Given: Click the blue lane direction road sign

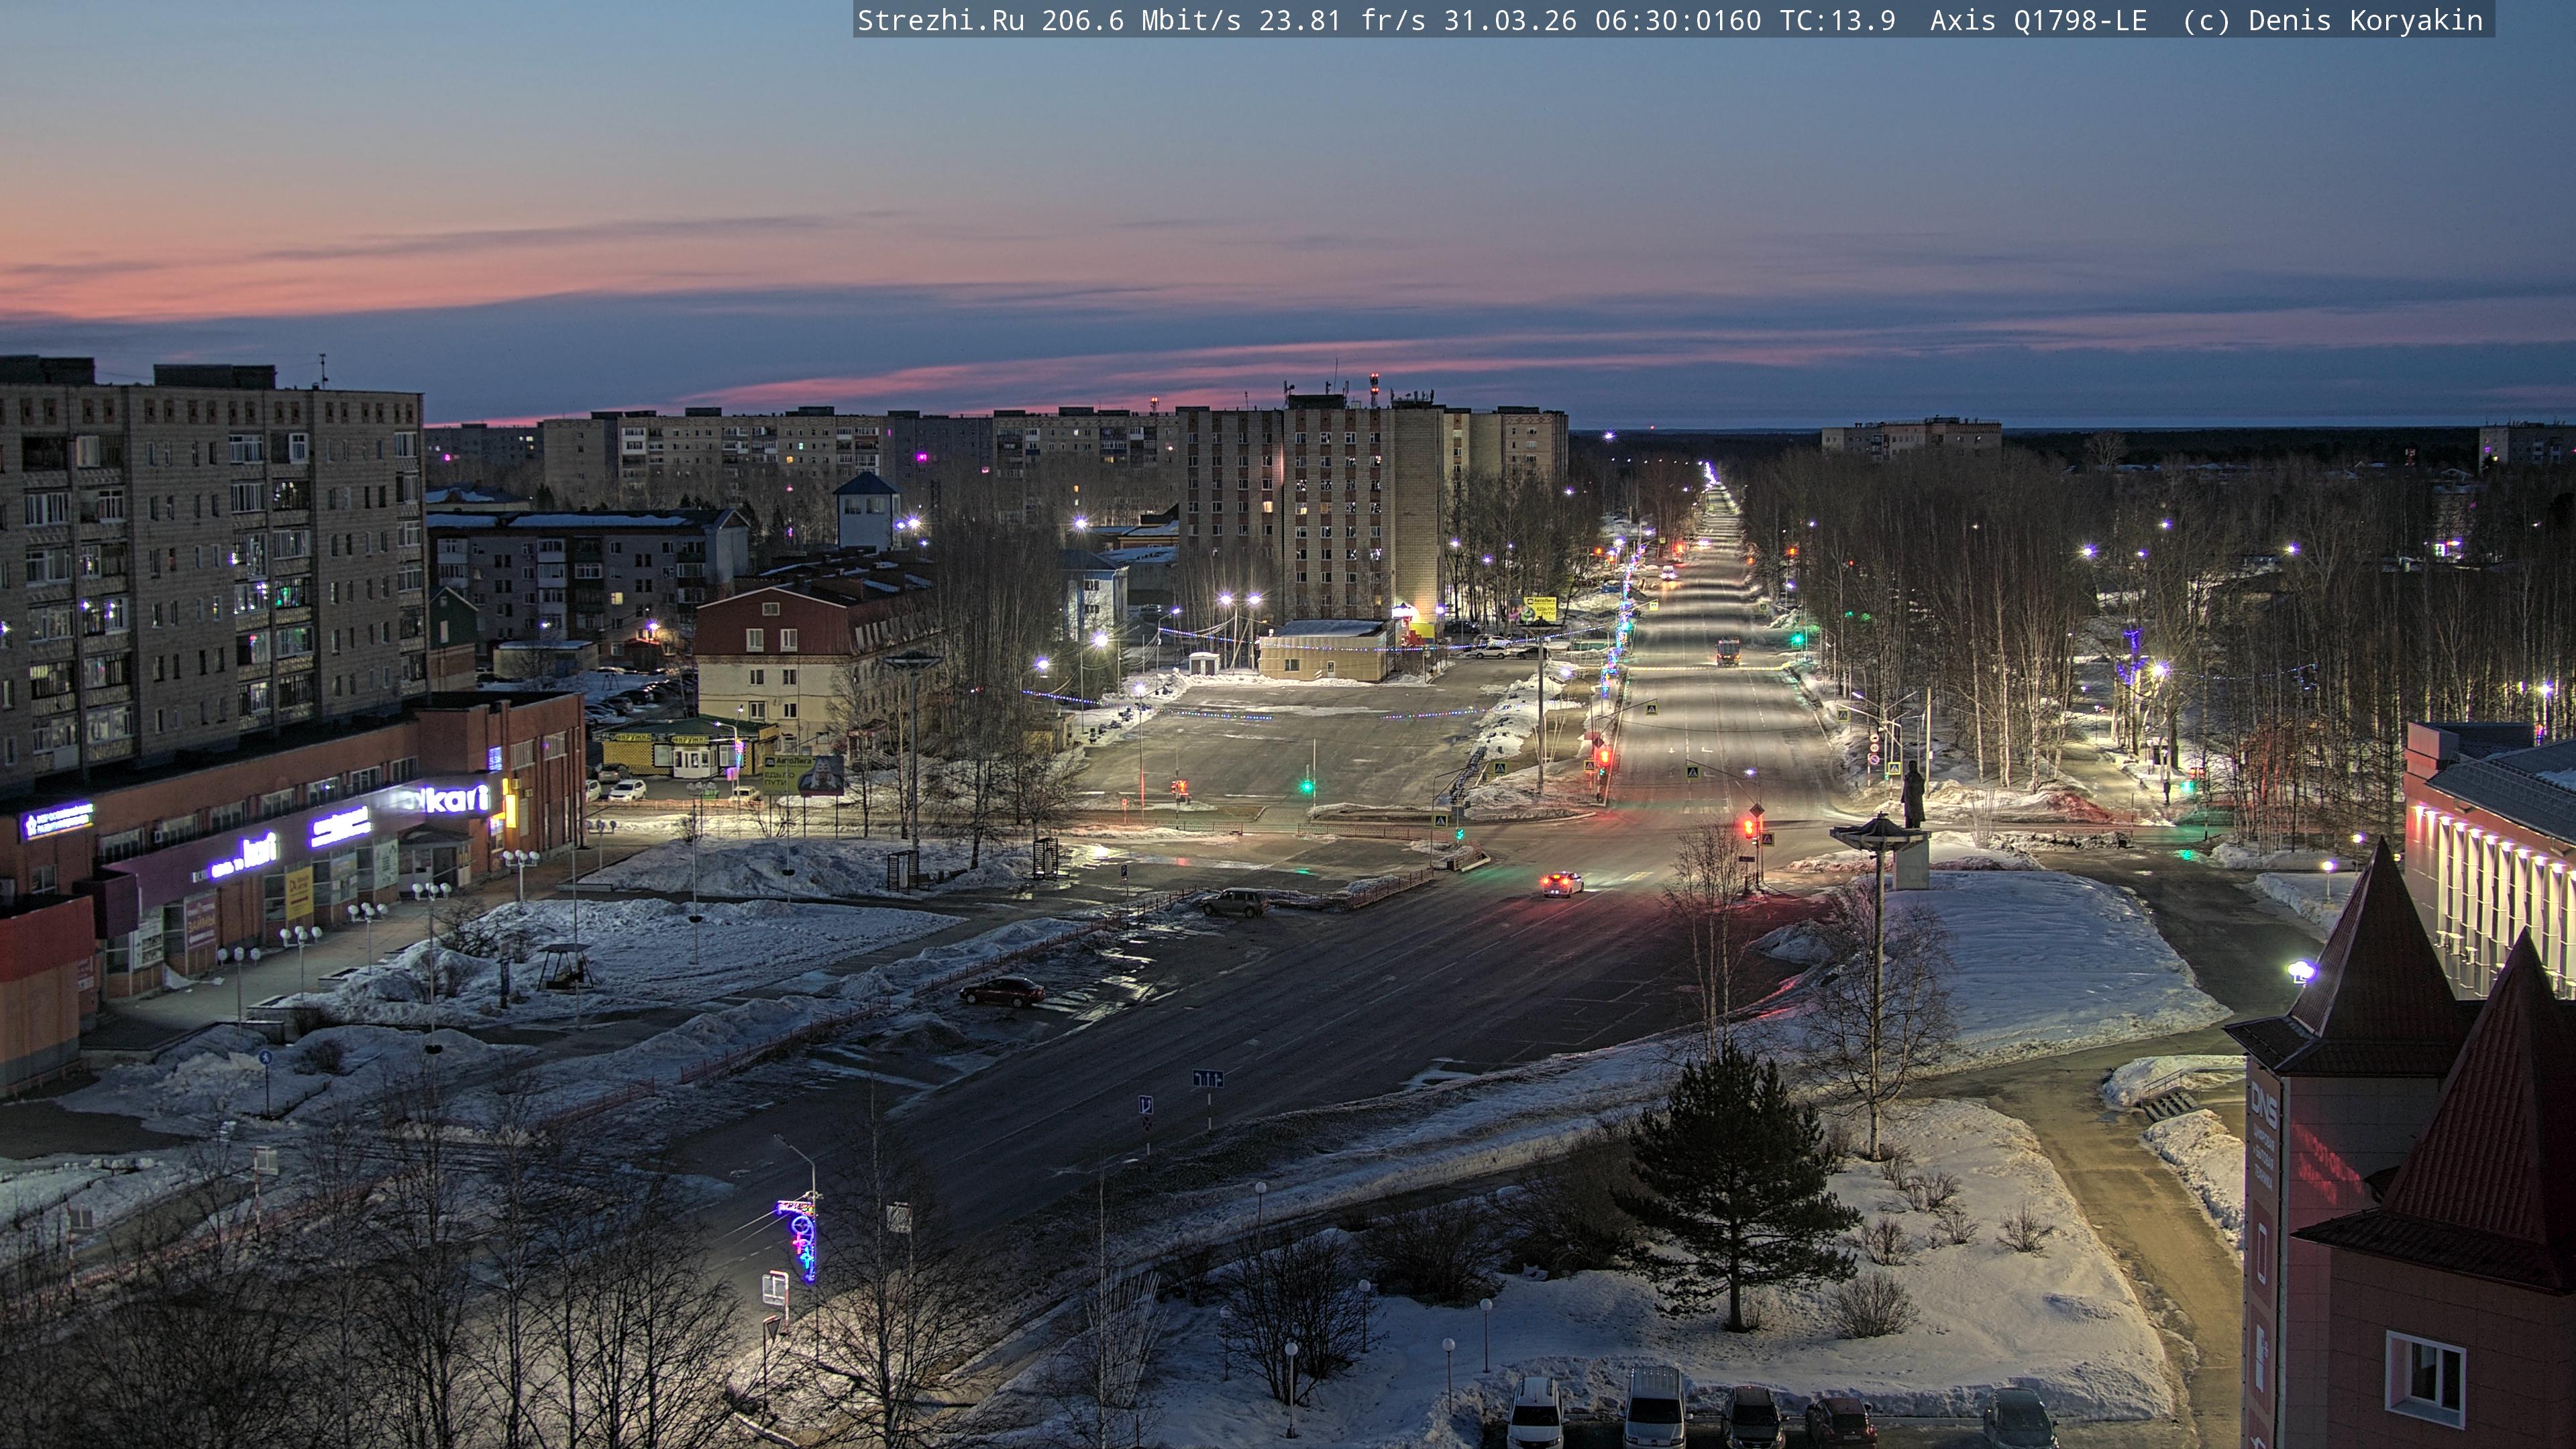Looking at the screenshot, I should [x=1207, y=1078].
